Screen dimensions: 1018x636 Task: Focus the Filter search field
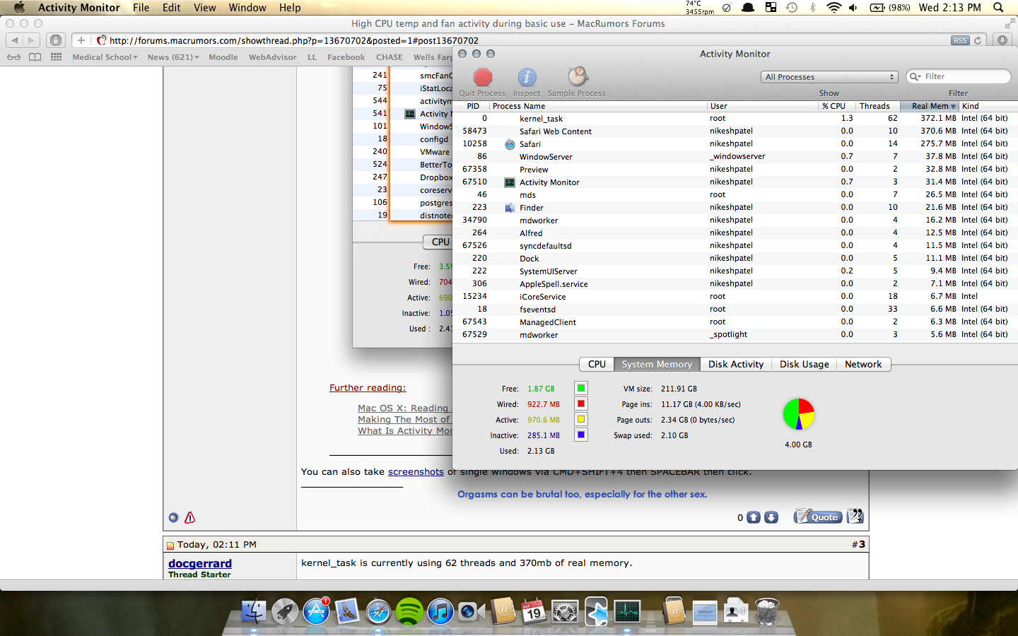coord(959,76)
